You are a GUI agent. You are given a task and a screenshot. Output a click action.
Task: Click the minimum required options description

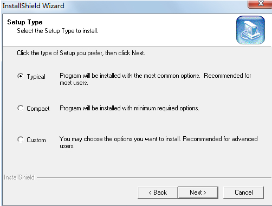pyautogui.click(x=129, y=108)
